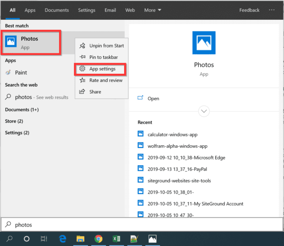The width and height of the screenshot is (284, 246).
Task: Click the Task View taskbar icon
Action: (x=44, y=238)
